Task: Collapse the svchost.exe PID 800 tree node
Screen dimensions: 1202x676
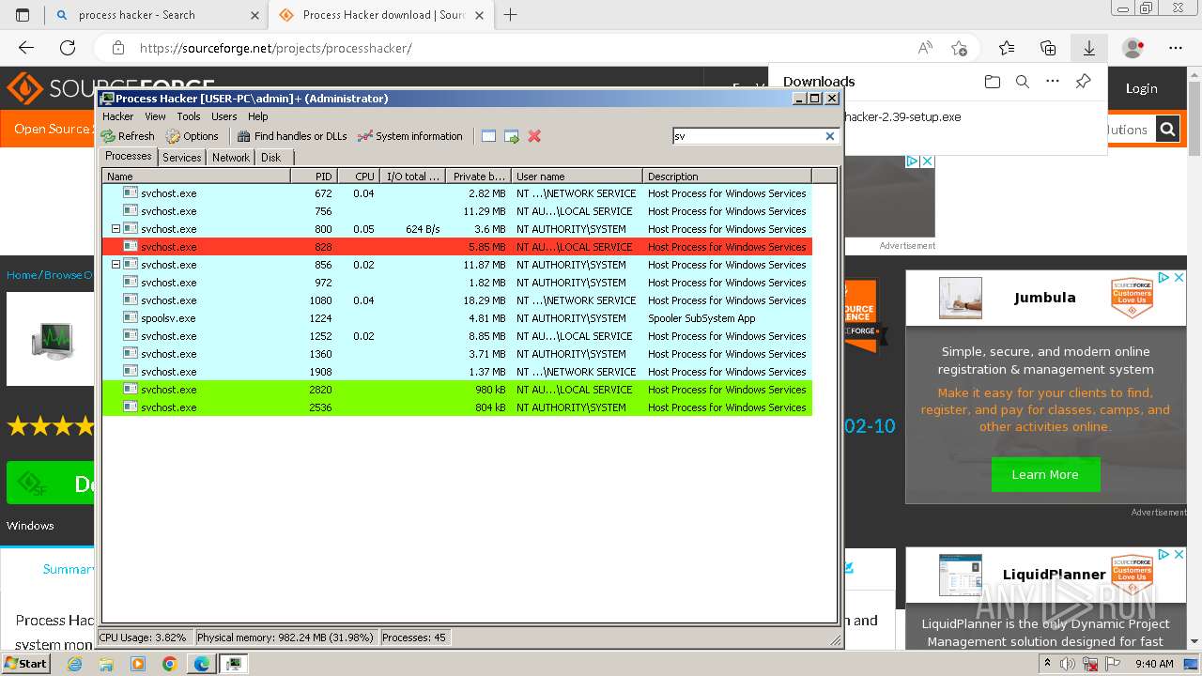Action: click(116, 229)
